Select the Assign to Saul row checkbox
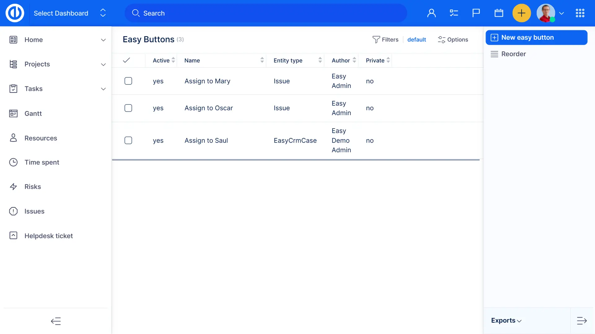 128,141
